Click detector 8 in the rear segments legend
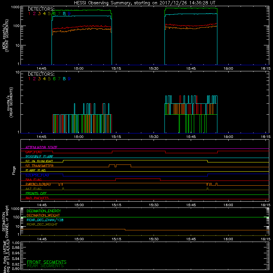Viewport: 273px width, 273px height. pos(64,79)
